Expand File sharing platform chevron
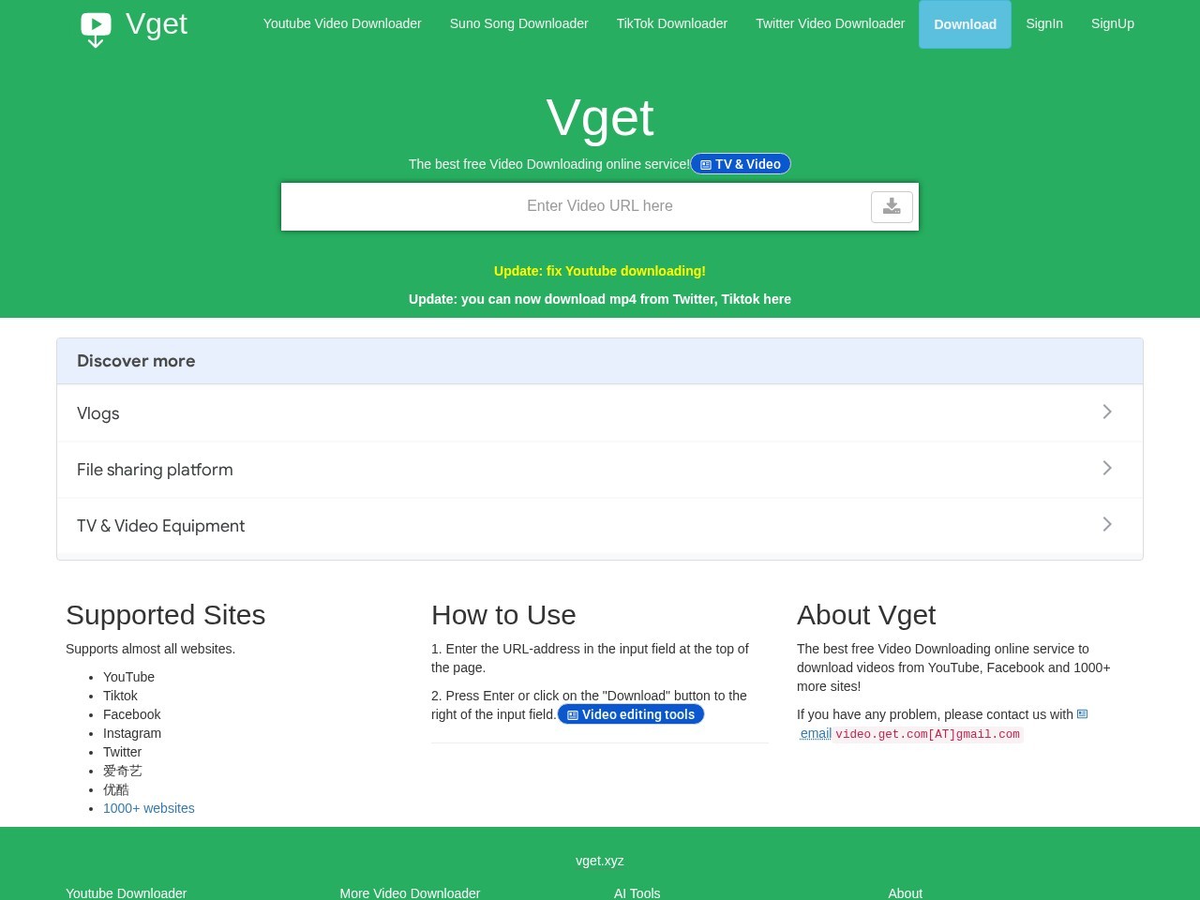 [x=1107, y=468]
